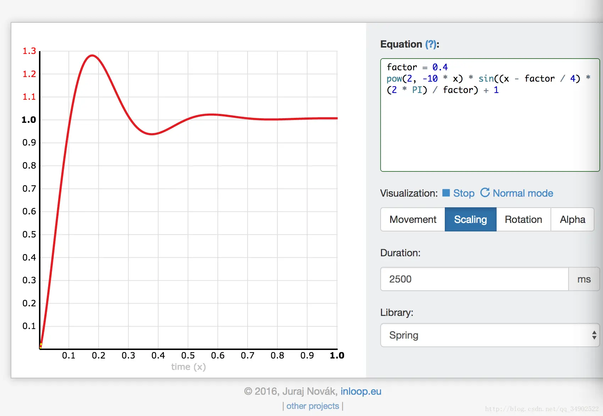Screen dimensions: 603x416
Task: Click the 0.5 x-axis label
Action: (x=188, y=355)
